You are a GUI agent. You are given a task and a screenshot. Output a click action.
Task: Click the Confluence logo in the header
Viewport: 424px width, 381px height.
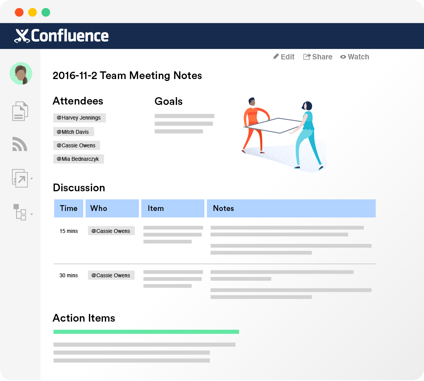click(62, 35)
